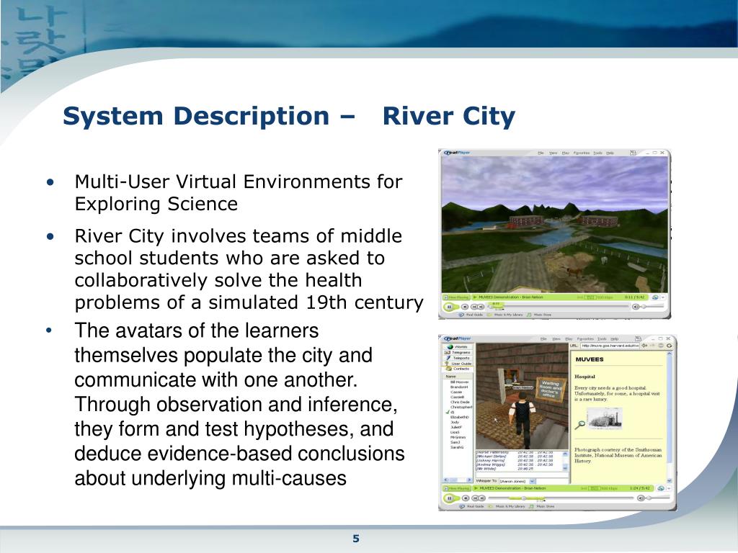Viewport: 738px width, 553px height.
Task: Select Contacts tab in the Hospital player window
Action: (458, 369)
